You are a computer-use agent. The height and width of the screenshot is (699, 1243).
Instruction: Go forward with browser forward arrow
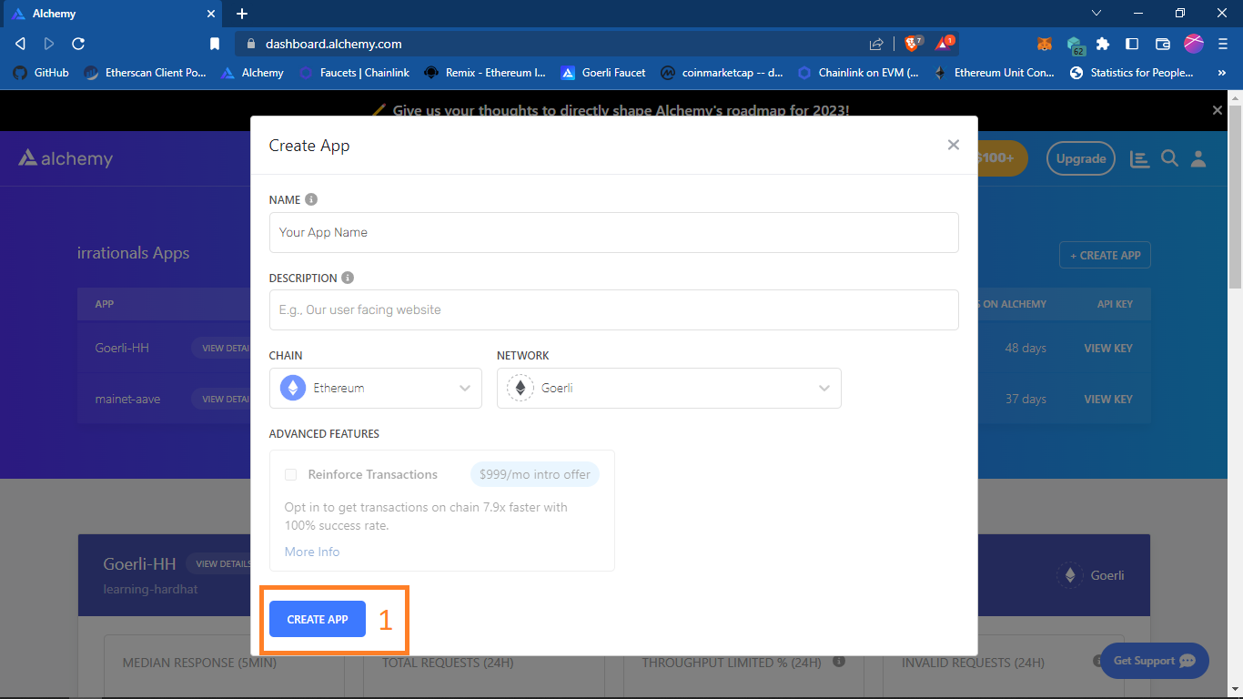[49, 44]
